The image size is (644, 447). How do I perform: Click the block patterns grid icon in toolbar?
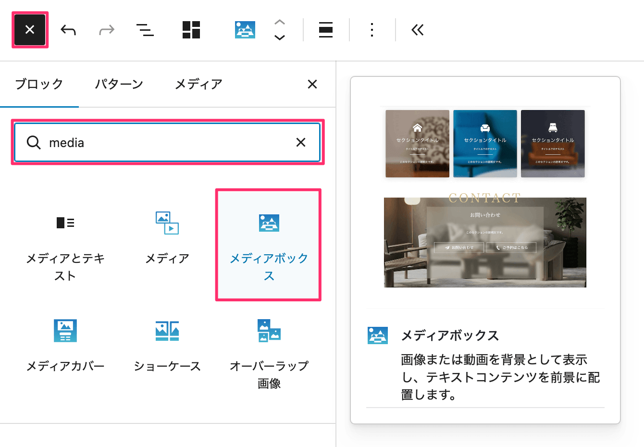(x=191, y=30)
